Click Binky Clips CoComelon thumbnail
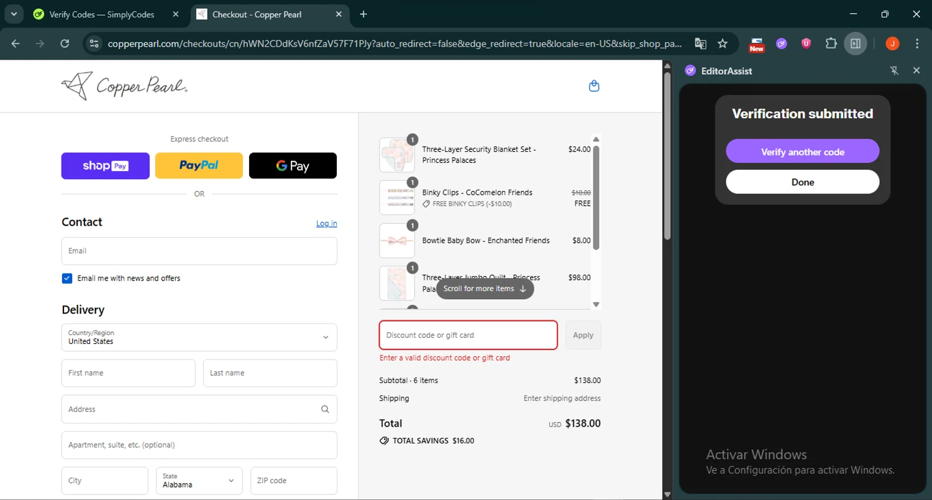 click(x=397, y=198)
